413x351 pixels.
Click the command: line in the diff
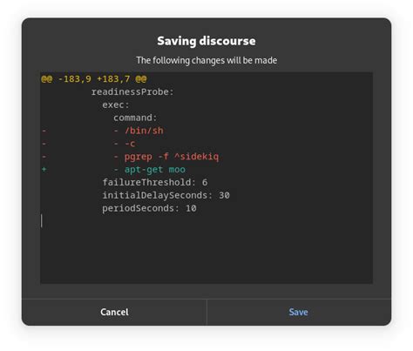(135, 118)
